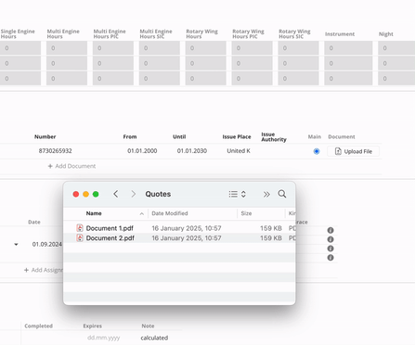Select the PDF icon of Document 2.pdf
The height and width of the screenshot is (345, 415).
[80, 238]
